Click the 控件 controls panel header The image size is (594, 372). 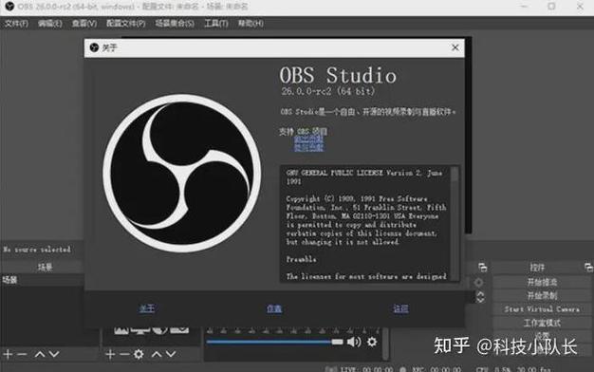click(x=537, y=268)
